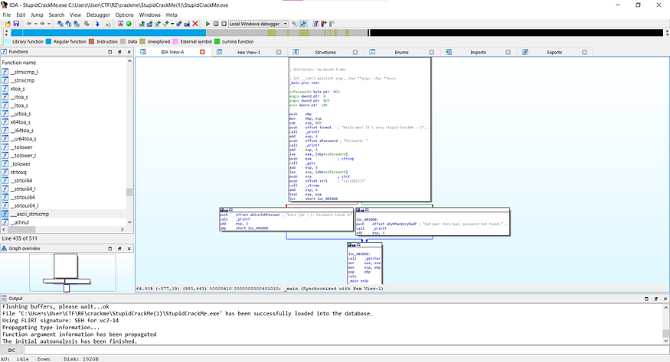Click the Functions list vertical scrollbar
Image resolution: width=670 pixels, height=362 pixels.
(x=129, y=143)
